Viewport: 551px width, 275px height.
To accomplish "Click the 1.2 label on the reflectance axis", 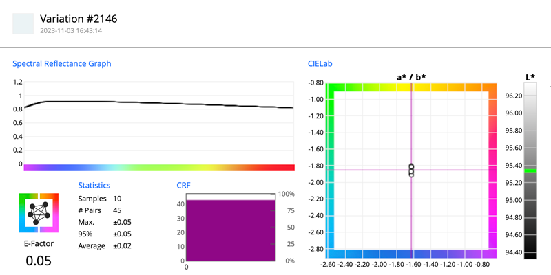I will point(18,82).
